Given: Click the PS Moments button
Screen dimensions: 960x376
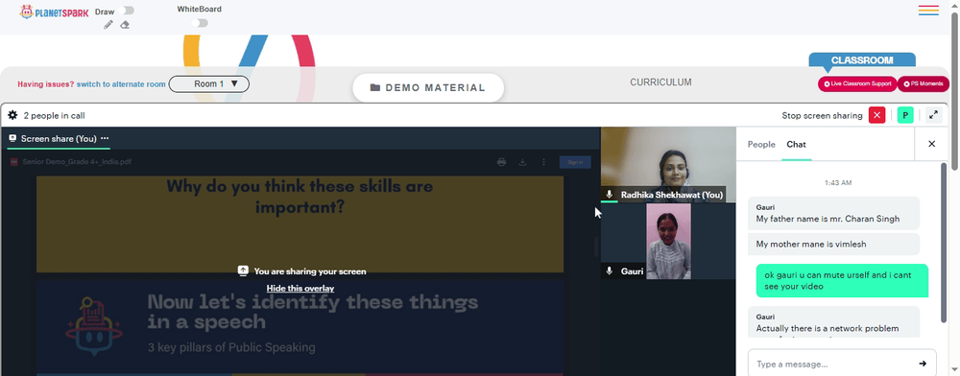Looking at the screenshot, I should coord(924,83).
